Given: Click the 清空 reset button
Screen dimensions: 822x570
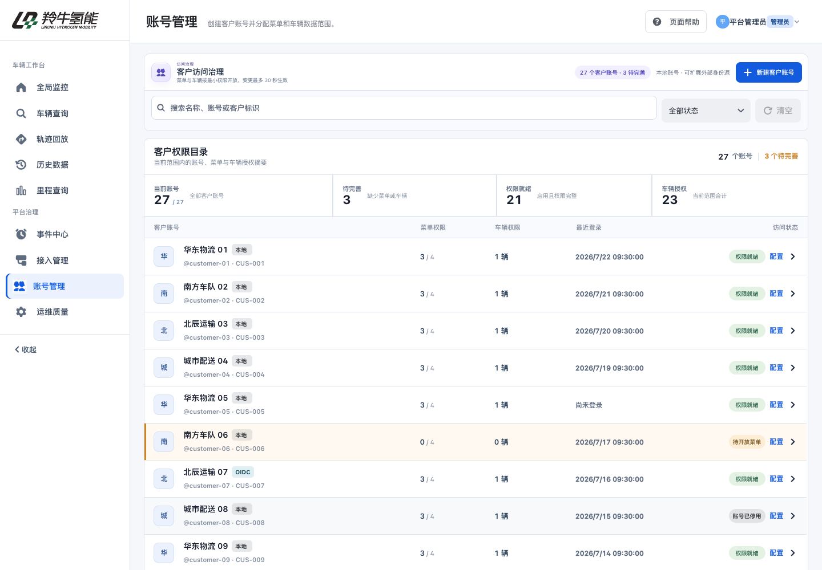Looking at the screenshot, I should tap(778, 111).
